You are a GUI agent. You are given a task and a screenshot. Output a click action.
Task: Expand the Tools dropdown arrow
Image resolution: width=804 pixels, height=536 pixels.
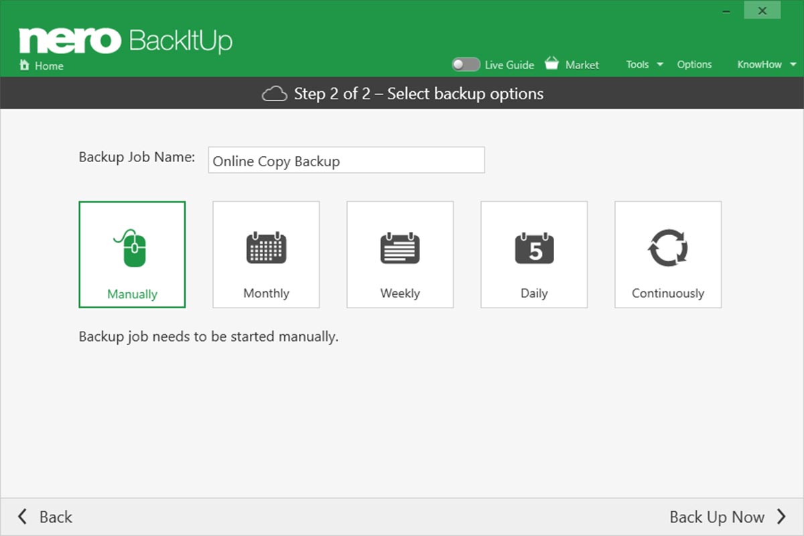659,64
